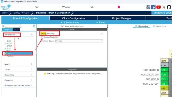Open the GitHub icon link
This screenshot has height=97, width=172.
169,7
